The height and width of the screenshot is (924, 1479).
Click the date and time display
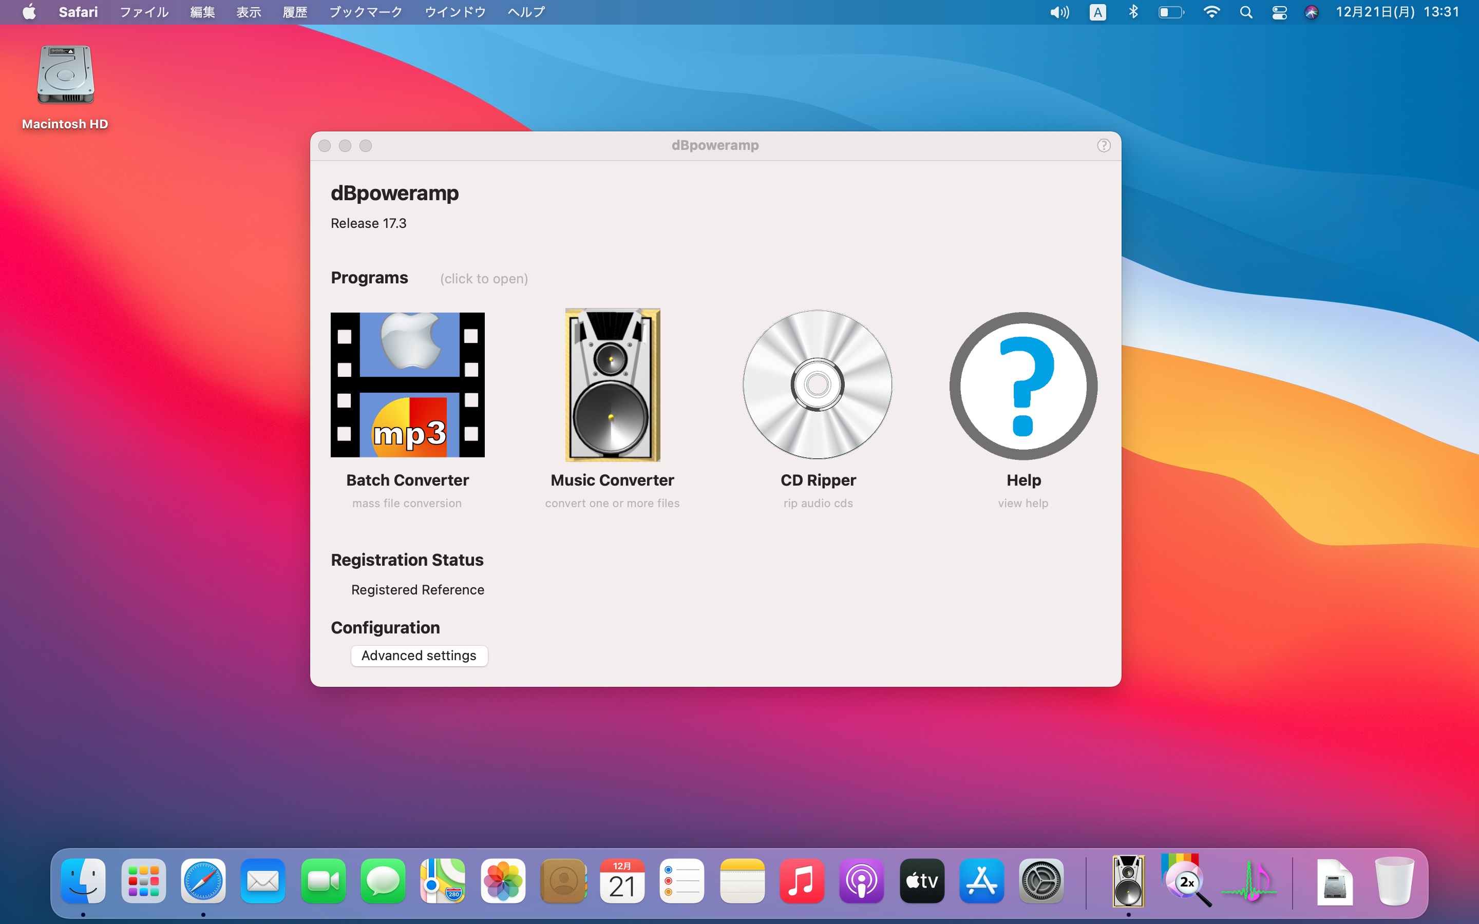pyautogui.click(x=1397, y=12)
